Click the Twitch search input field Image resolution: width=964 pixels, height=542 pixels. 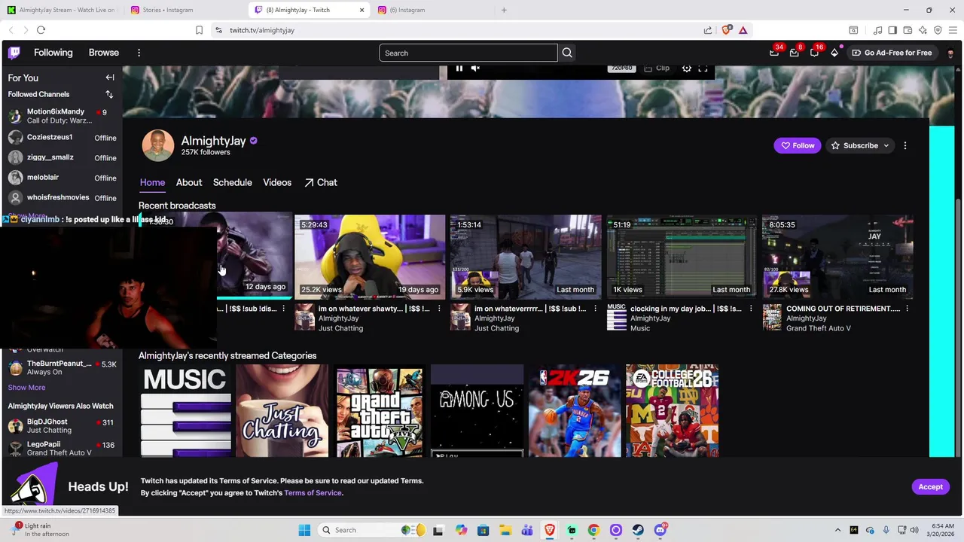tap(468, 53)
